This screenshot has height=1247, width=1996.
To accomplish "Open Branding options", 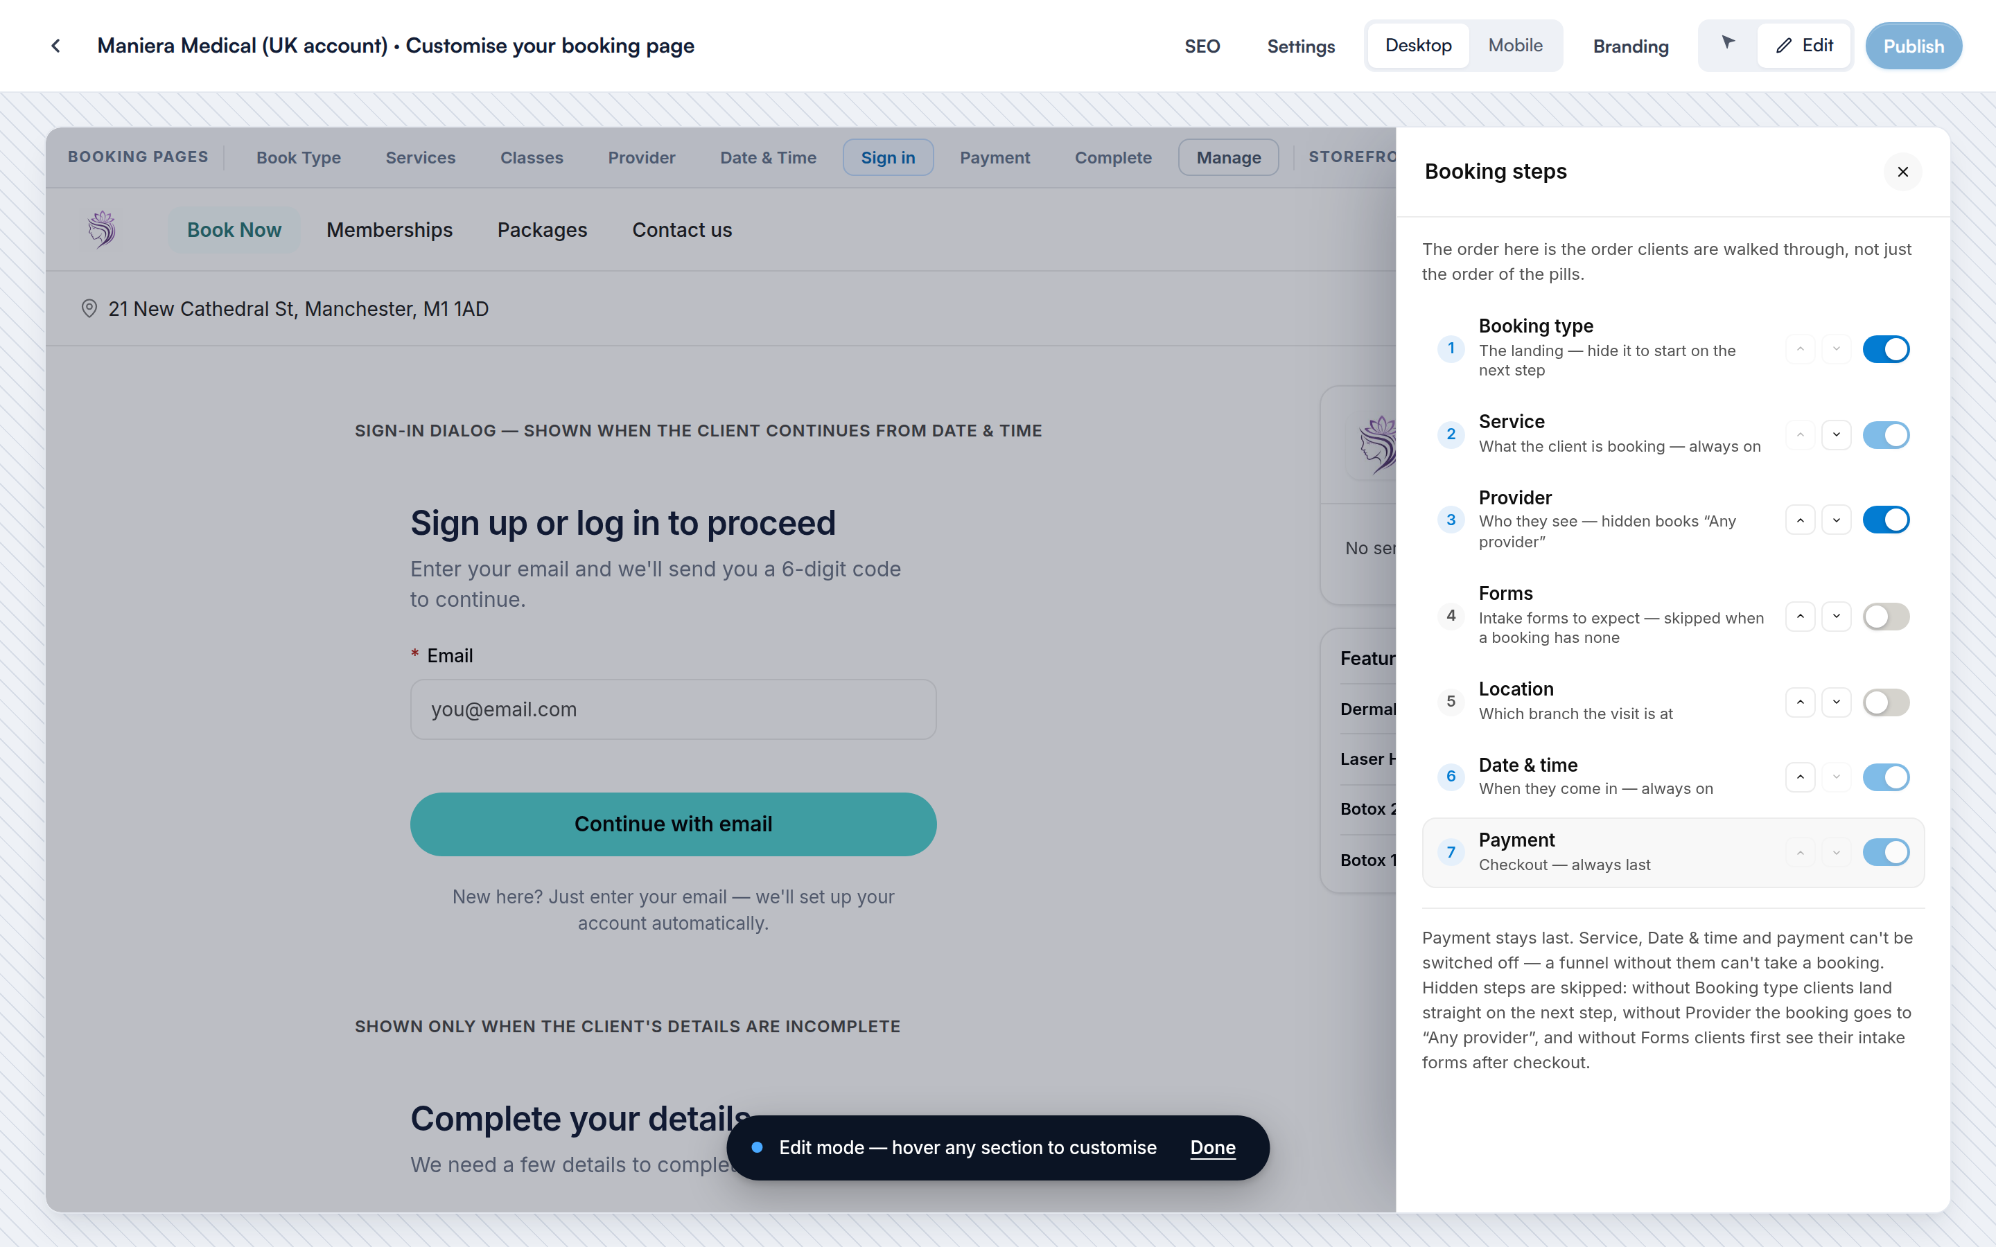I will tap(1631, 46).
